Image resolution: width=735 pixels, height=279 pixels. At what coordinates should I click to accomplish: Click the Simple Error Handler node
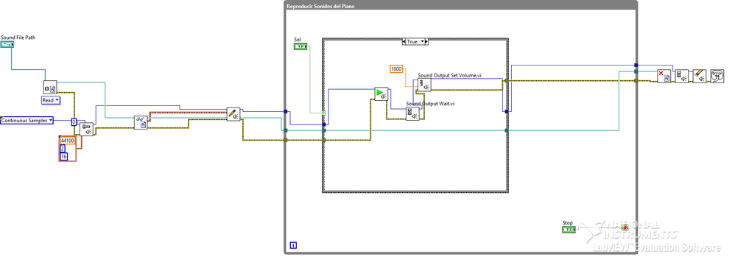(x=717, y=76)
